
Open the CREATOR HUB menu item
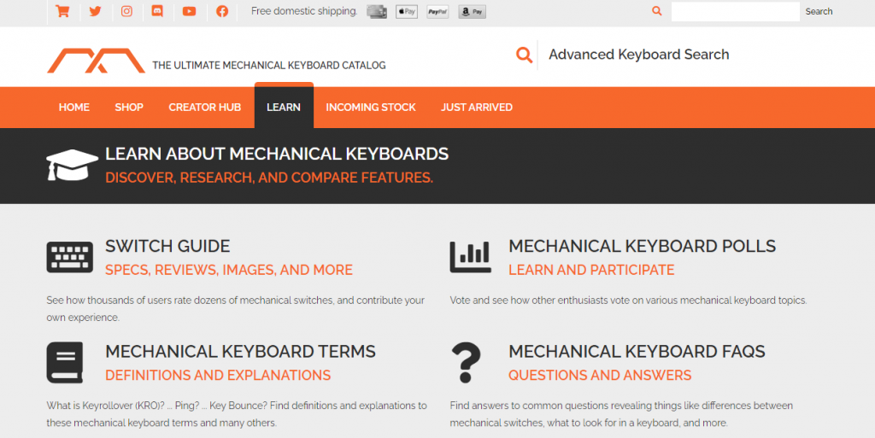coord(205,107)
